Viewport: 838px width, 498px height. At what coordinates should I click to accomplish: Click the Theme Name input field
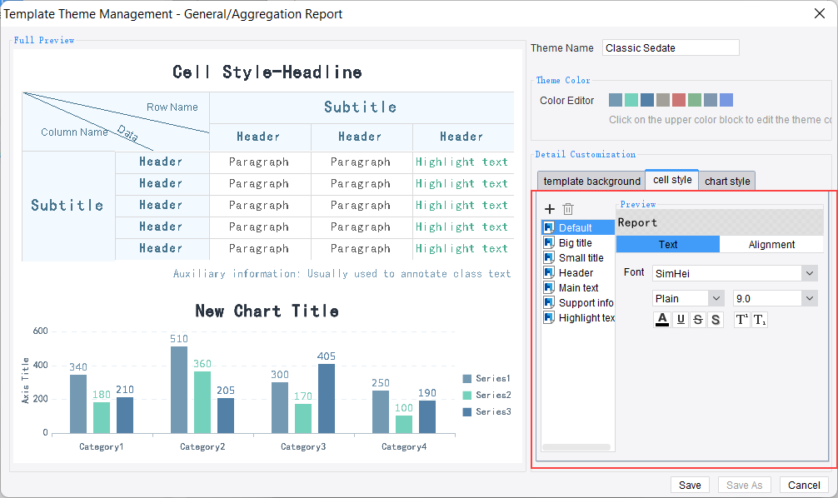pyautogui.click(x=671, y=47)
